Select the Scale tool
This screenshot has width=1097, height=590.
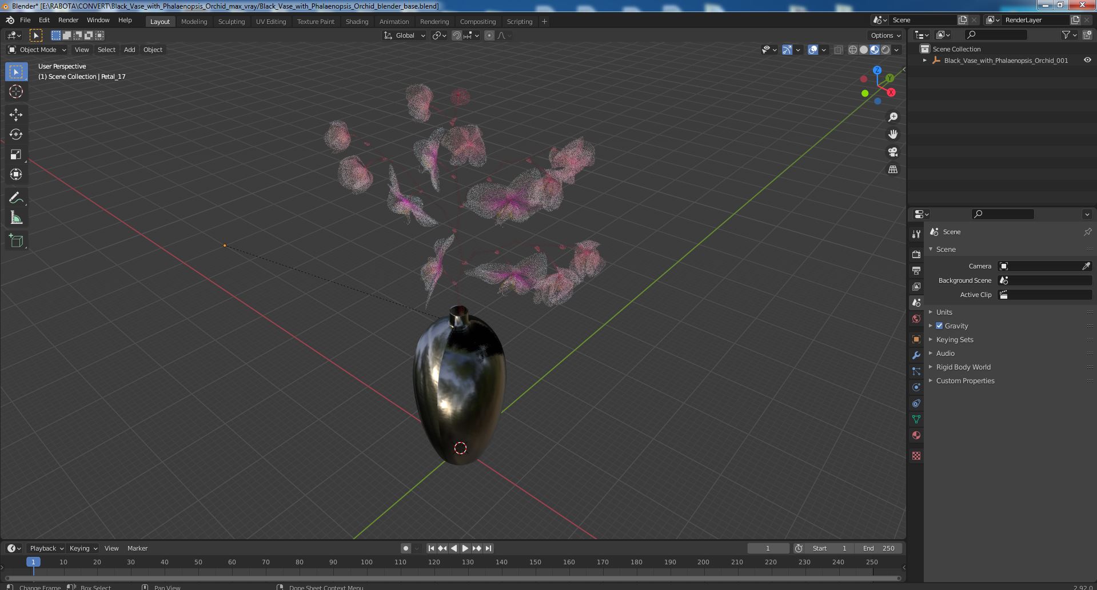(x=16, y=155)
